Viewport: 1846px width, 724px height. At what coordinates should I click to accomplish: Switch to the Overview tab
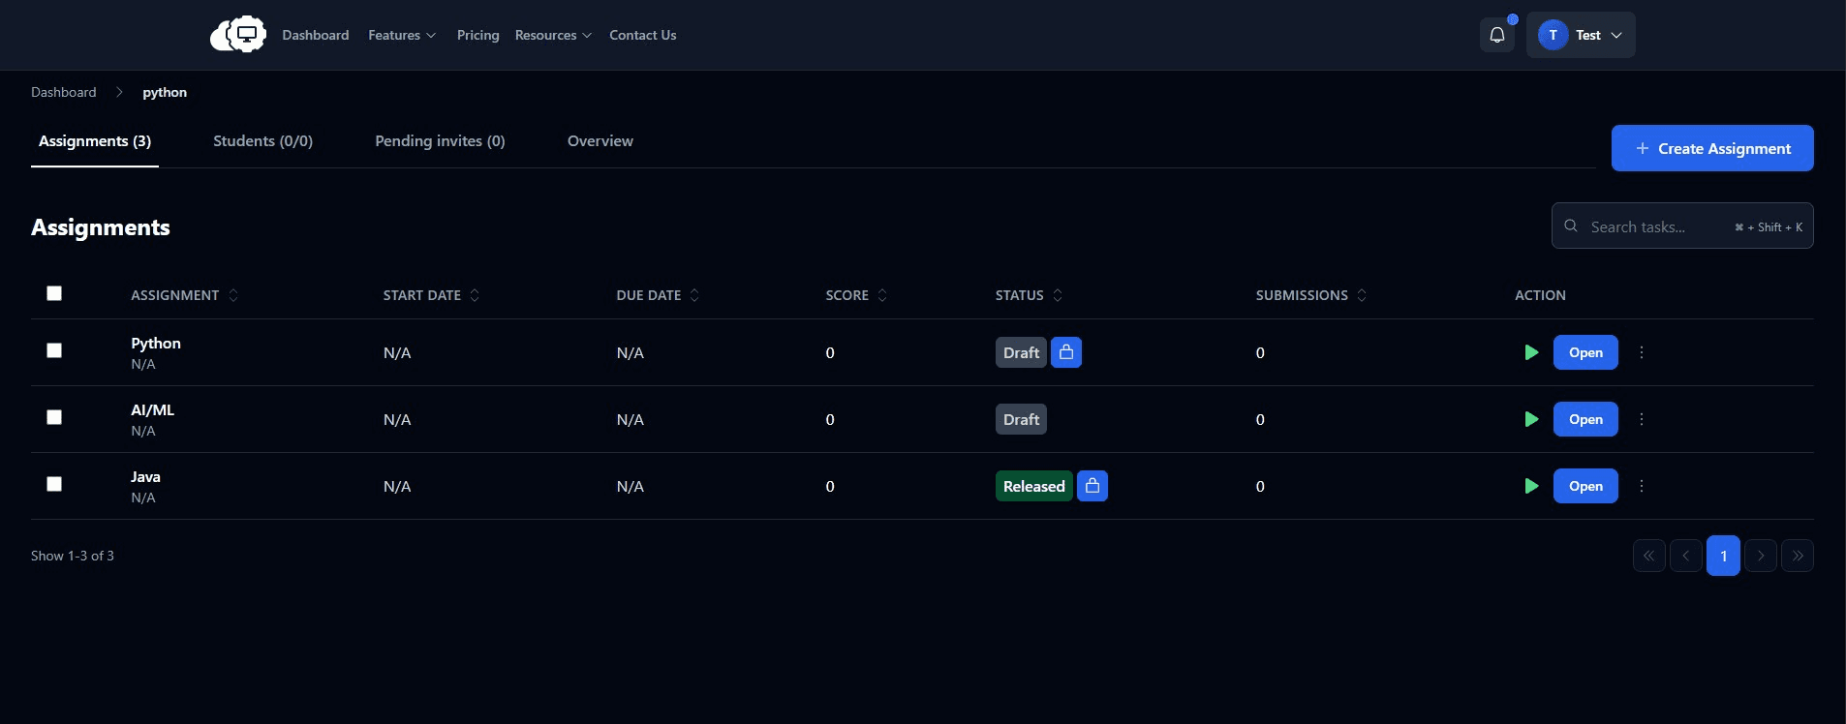pos(600,141)
